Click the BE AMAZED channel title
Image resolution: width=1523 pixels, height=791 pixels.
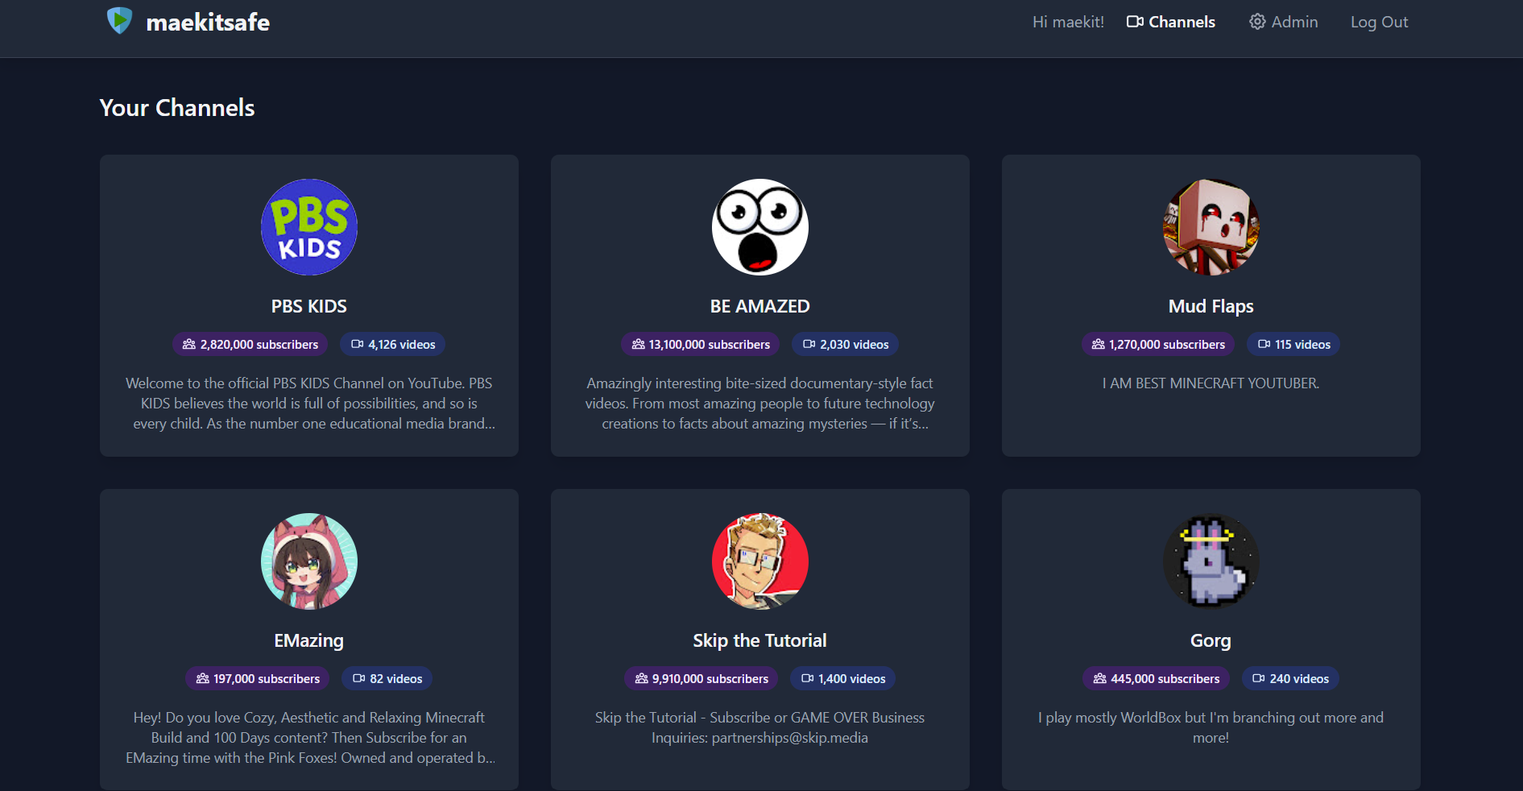760,306
